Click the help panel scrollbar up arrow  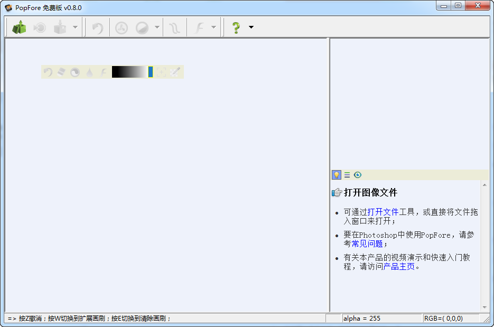click(x=484, y=185)
